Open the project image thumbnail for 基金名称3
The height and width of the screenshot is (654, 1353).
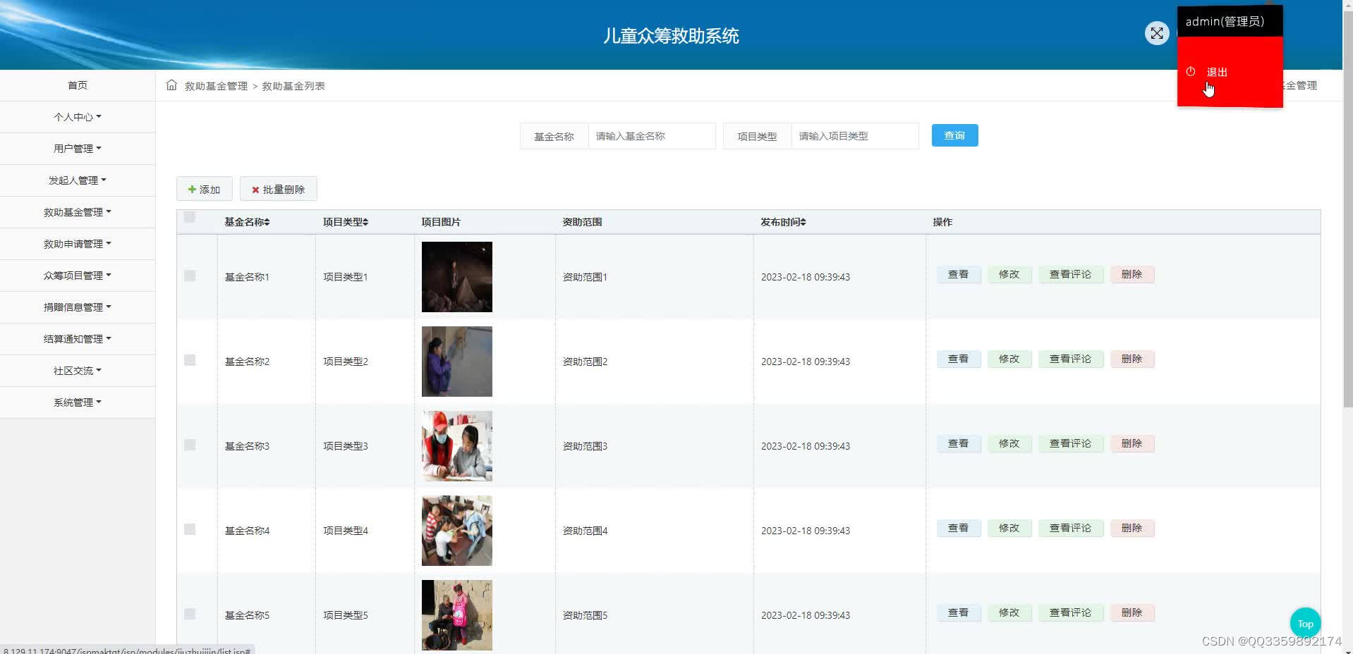(457, 446)
